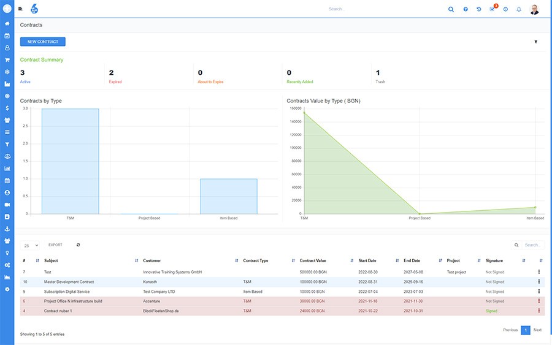
Task: Open actions menu for Master Development Contract
Action: [x=539, y=282]
